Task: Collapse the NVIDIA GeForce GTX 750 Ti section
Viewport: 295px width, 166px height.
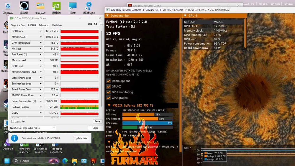Action: (109, 105)
